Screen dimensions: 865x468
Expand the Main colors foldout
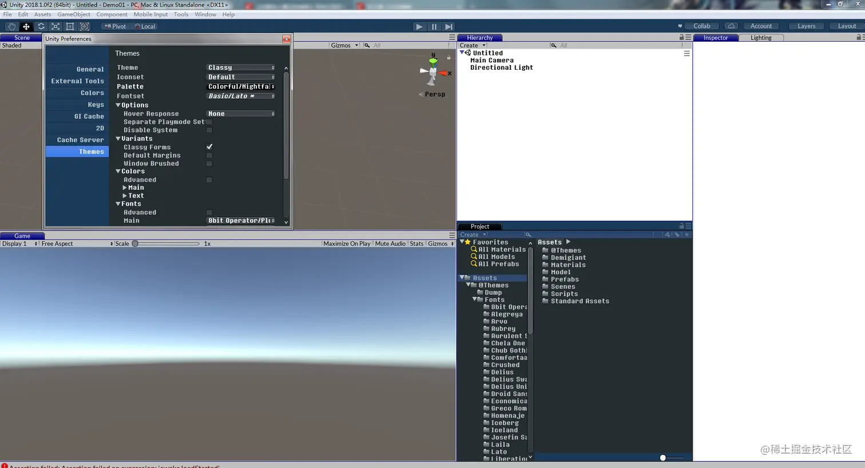click(x=125, y=187)
